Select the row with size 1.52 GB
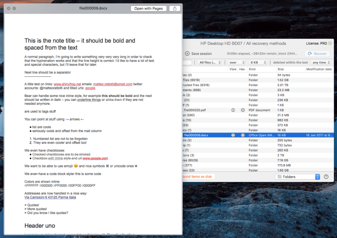 (258, 80)
